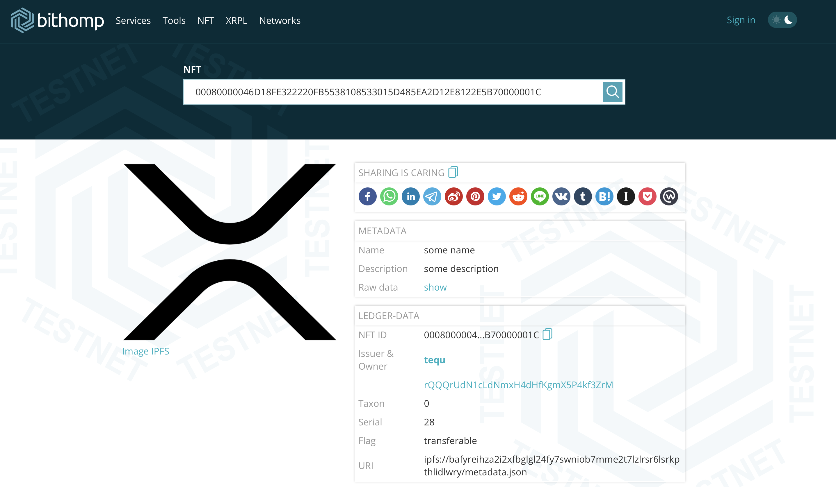Click the Sign in link
This screenshot has width=836, height=487.
[x=741, y=20]
